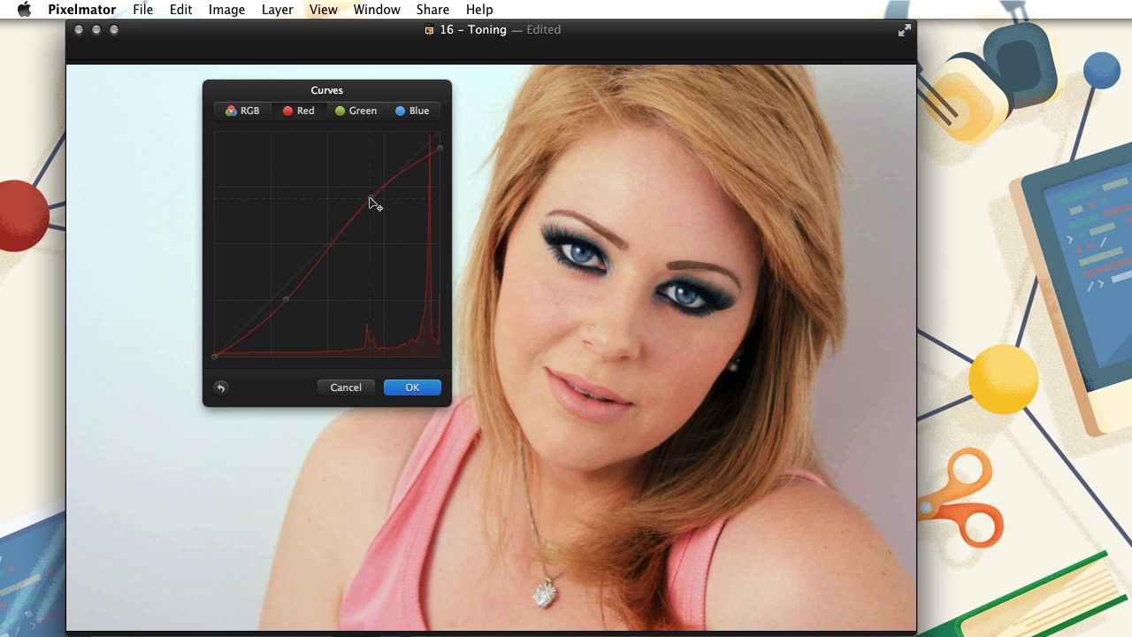Screen dimensions: 1132x637
Task: Open the File menu
Action: [x=142, y=10]
